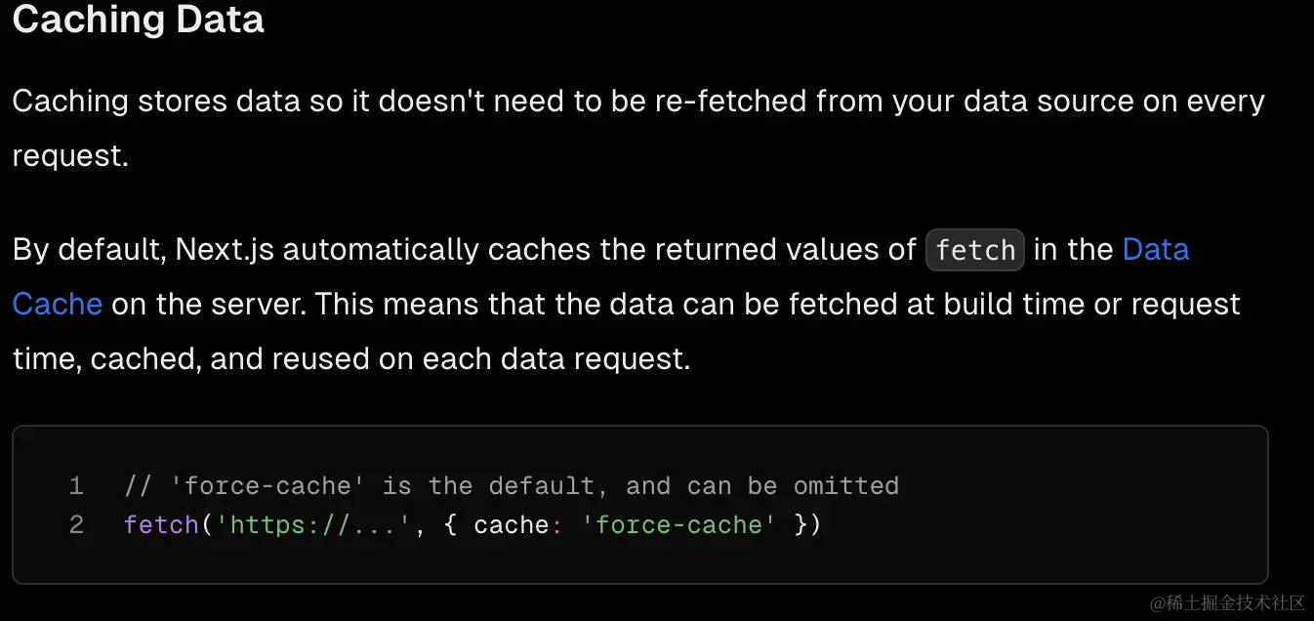
Task: Click the "Caching Data" heading
Action: coord(138,20)
